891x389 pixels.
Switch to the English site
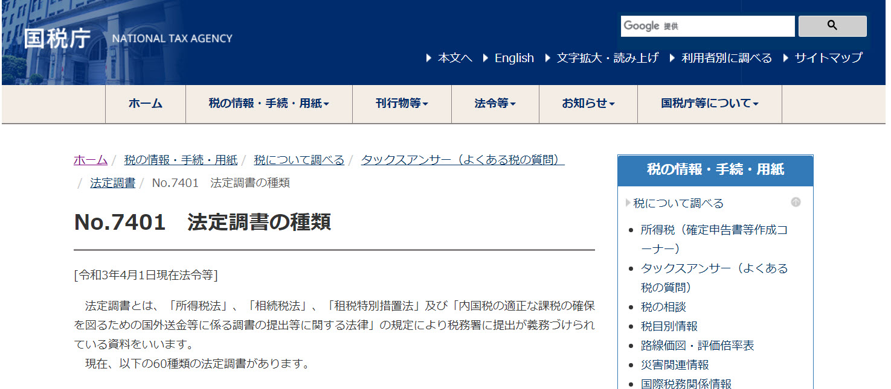pyautogui.click(x=513, y=58)
